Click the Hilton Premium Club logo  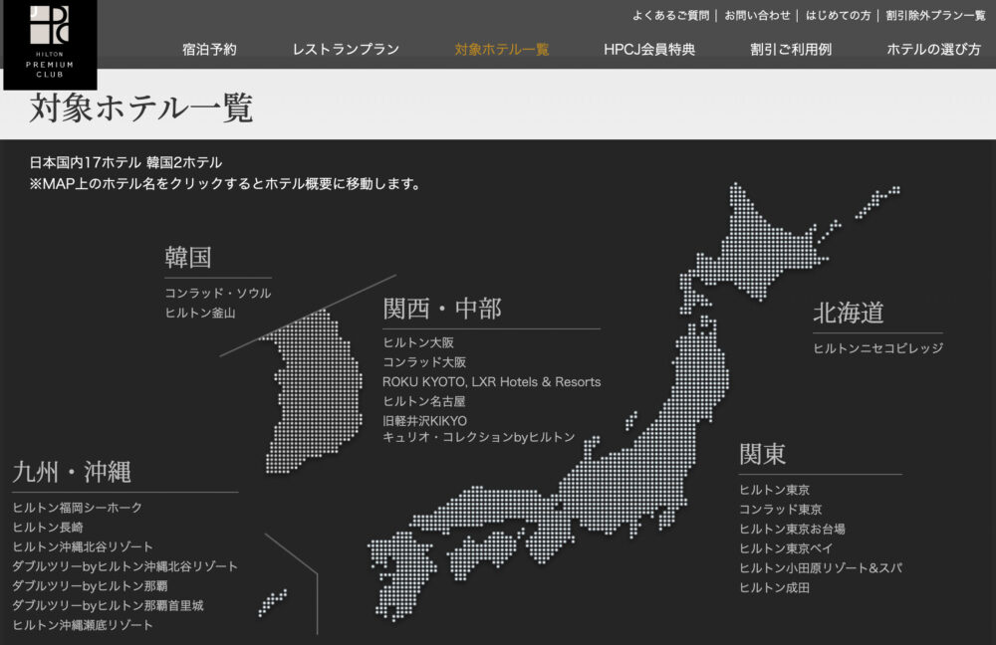click(x=50, y=43)
